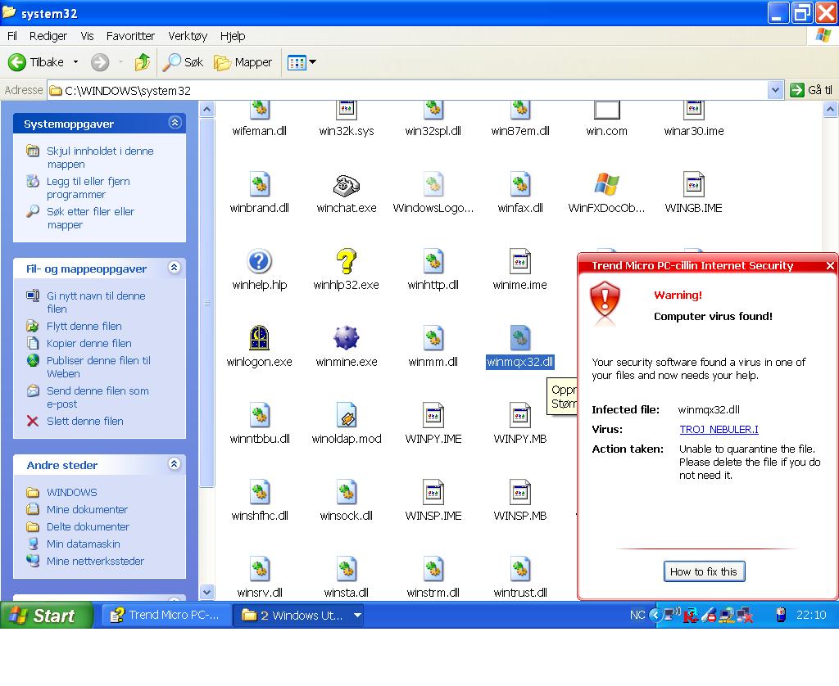The height and width of the screenshot is (686, 839).
Task: Click Søk etter filer eller mapper
Action: point(90,218)
